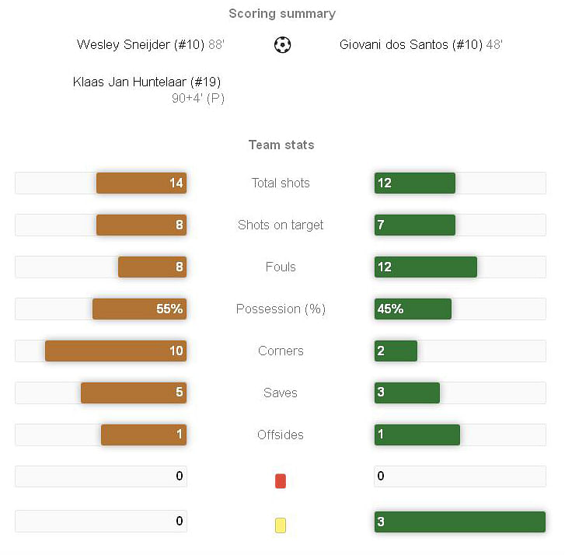The height and width of the screenshot is (555, 565).
Task: Click the Offsides stat label
Action: (281, 435)
